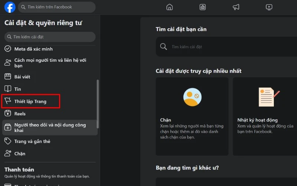Click description 'Xem và quản lý hoạt động'
This screenshot has width=297, height=186.
pos(265,129)
